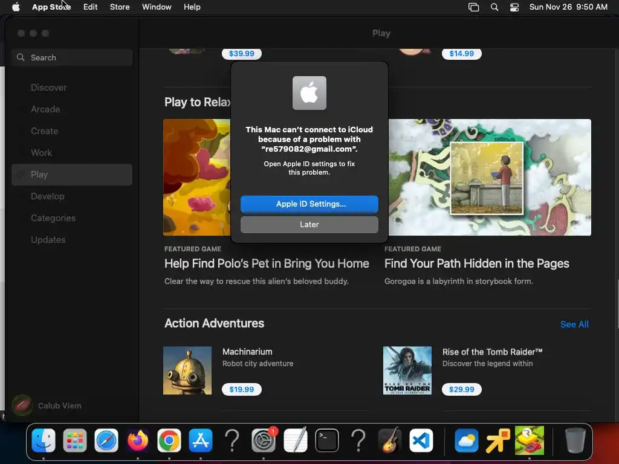Viewport: 619px width, 464px height.
Task: Open Finder from the dock
Action: pyautogui.click(x=44, y=440)
